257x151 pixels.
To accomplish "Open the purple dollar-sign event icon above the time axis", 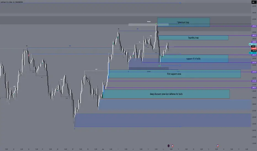I will coord(168,146).
